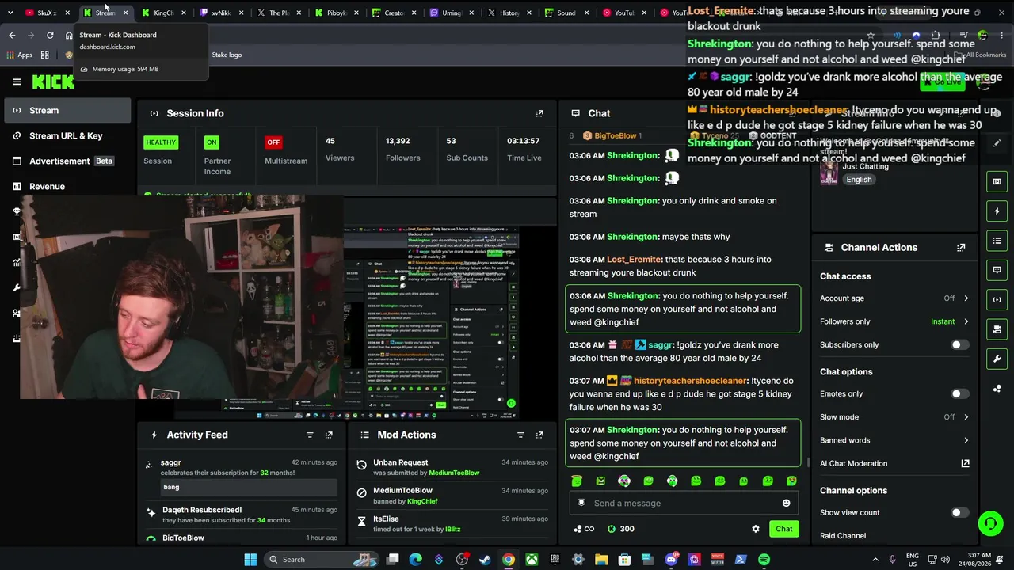The width and height of the screenshot is (1014, 570).
Task: Open the chat identity shield icon
Action: (581, 503)
